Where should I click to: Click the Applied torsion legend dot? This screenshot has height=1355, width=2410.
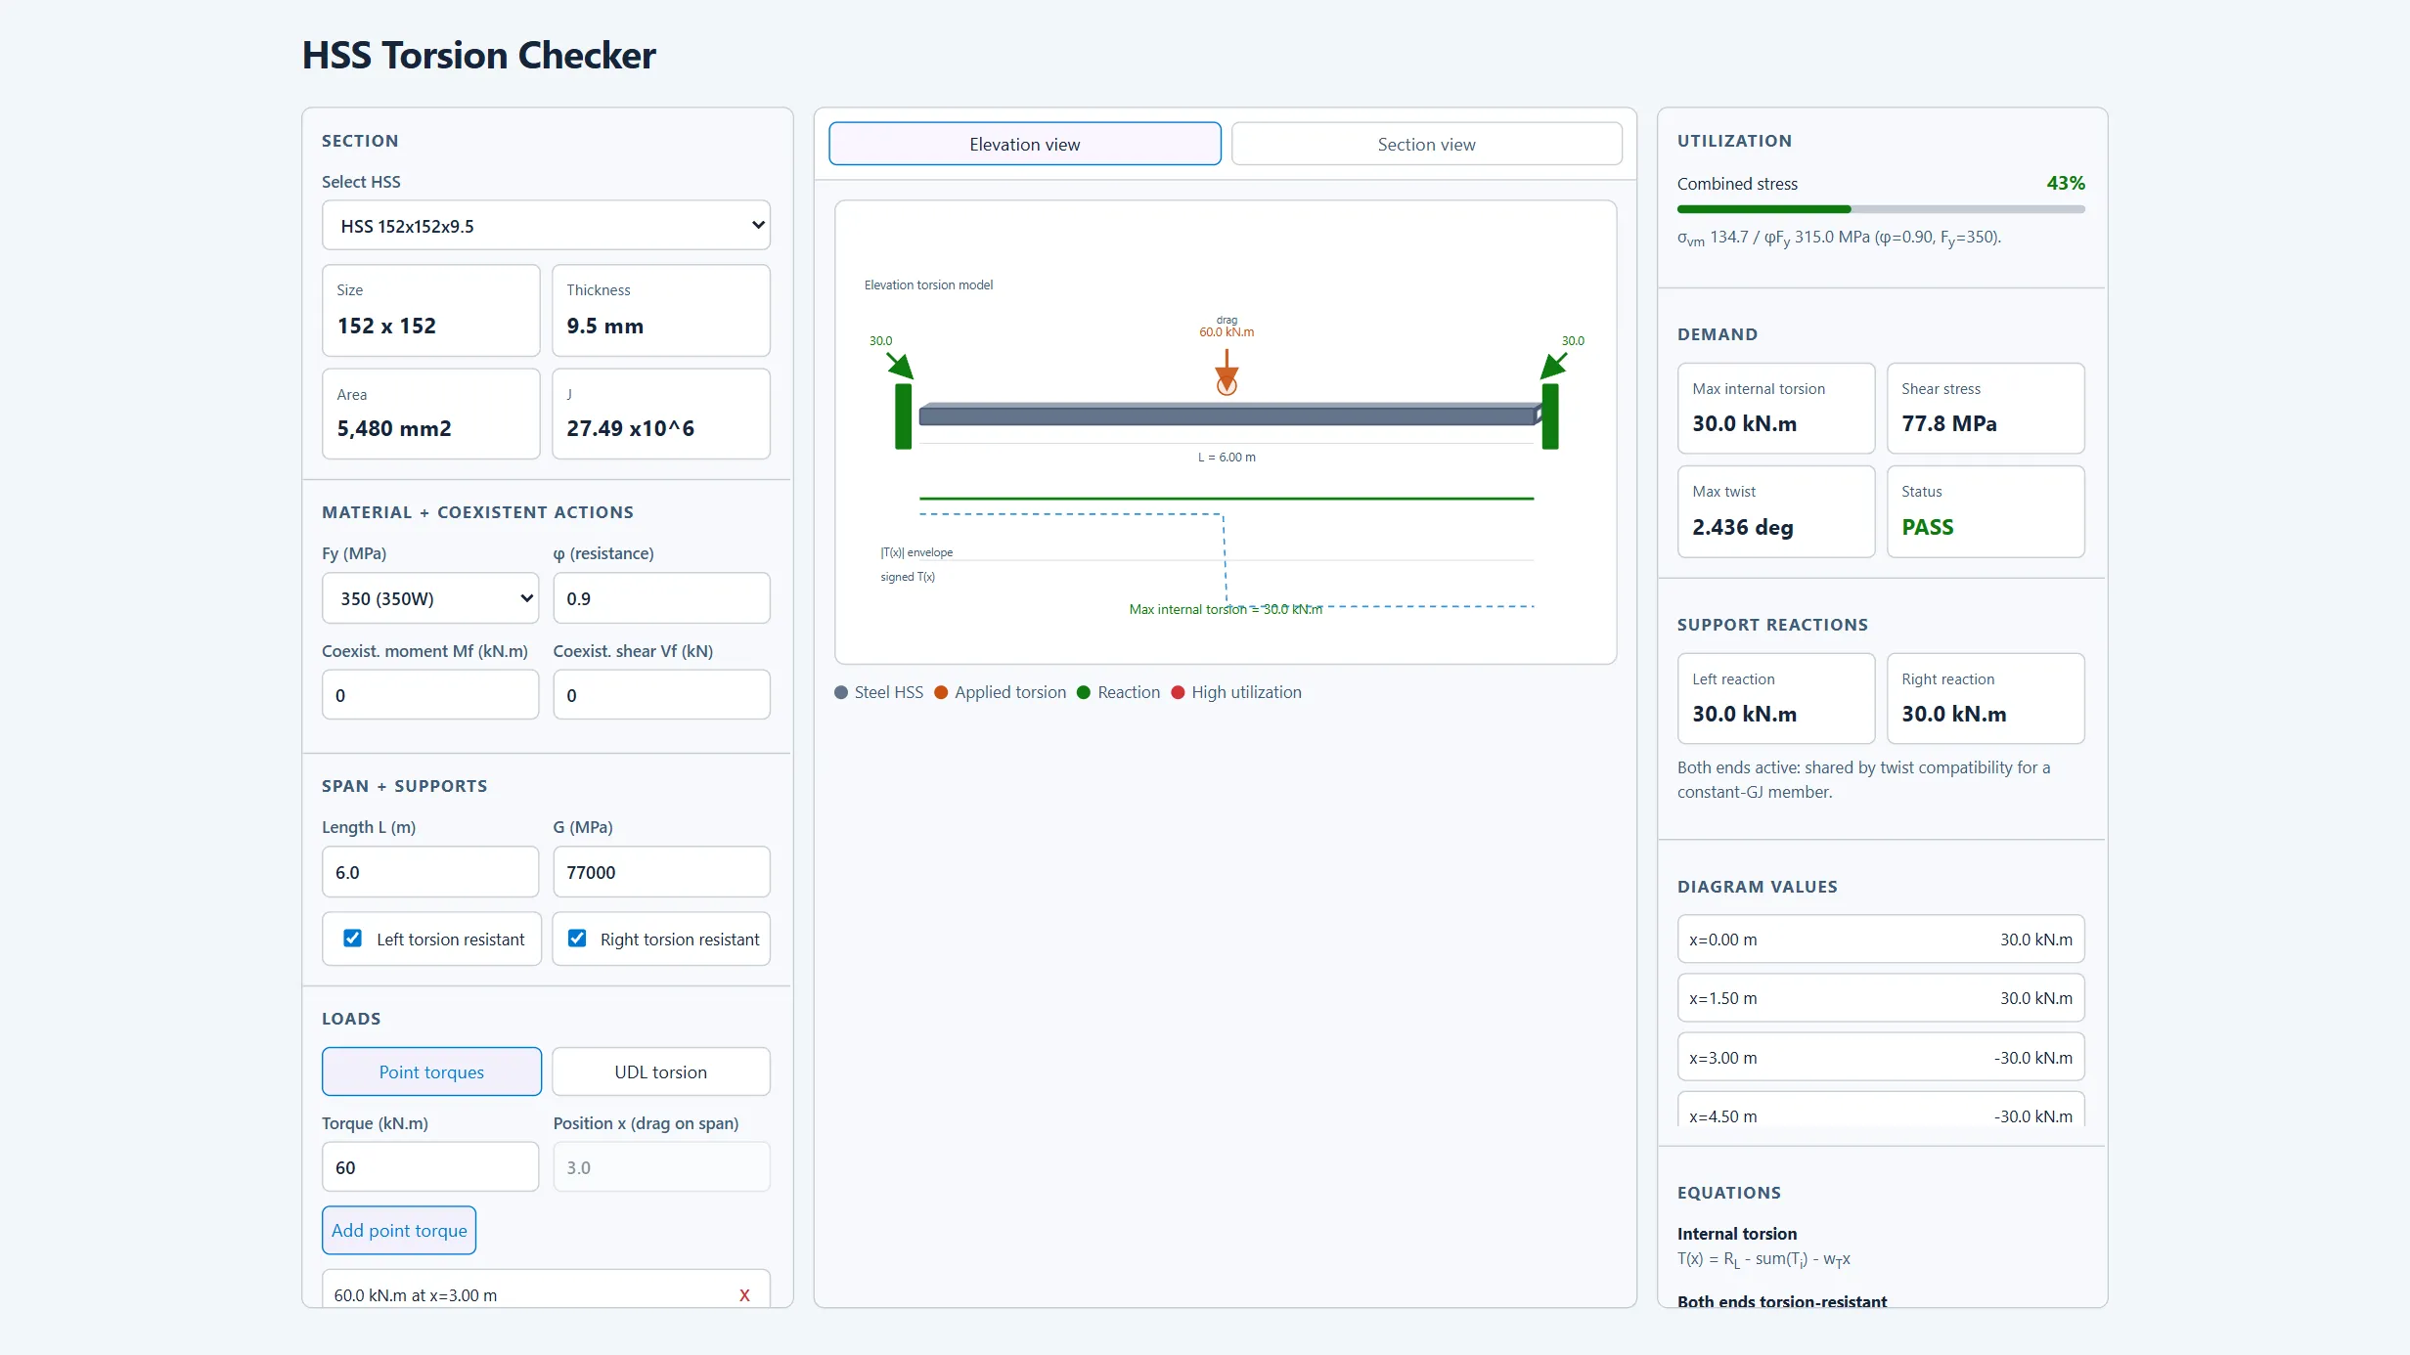(x=941, y=692)
